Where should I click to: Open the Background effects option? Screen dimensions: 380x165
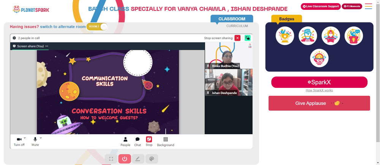[x=166, y=141]
